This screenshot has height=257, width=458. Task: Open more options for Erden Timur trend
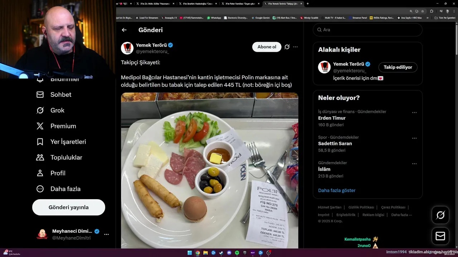tap(414, 112)
